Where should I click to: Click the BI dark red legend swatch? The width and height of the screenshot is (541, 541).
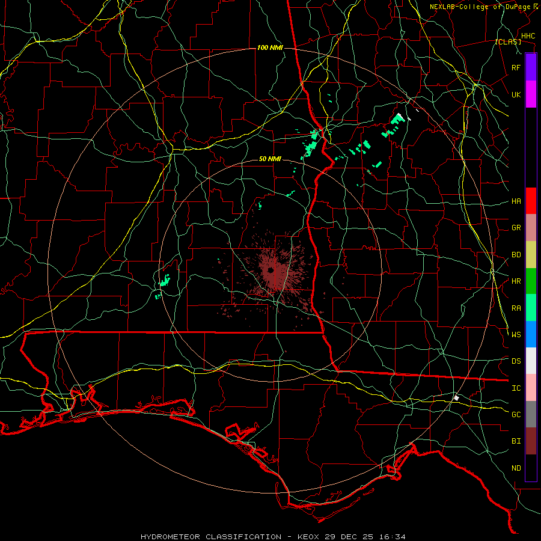tap(531, 441)
